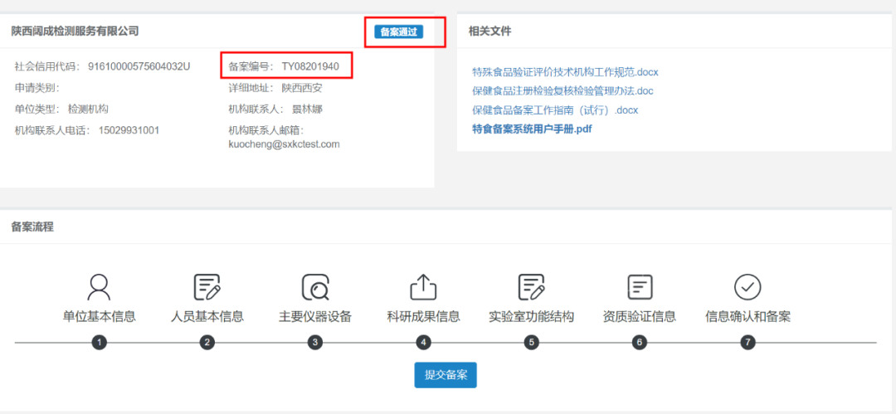Select the 人员基本信息 edit-document icon

(x=207, y=287)
